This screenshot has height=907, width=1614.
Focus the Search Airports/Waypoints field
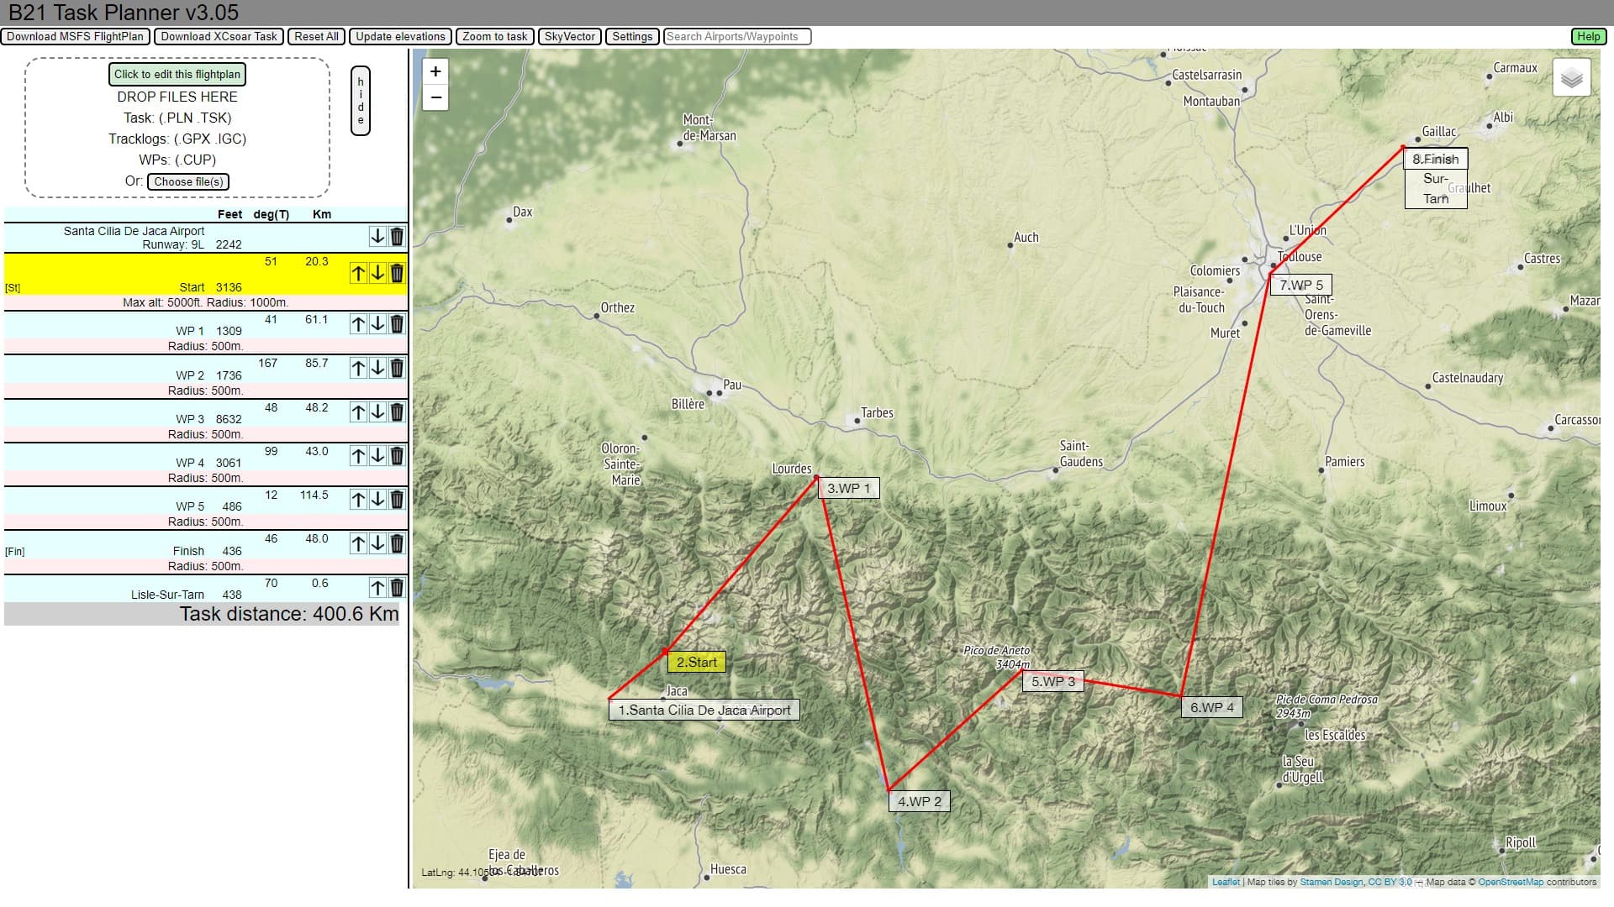pos(736,36)
